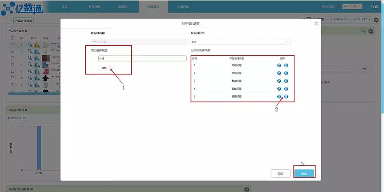
Task: Edit review type in row 3
Action: 279,81
